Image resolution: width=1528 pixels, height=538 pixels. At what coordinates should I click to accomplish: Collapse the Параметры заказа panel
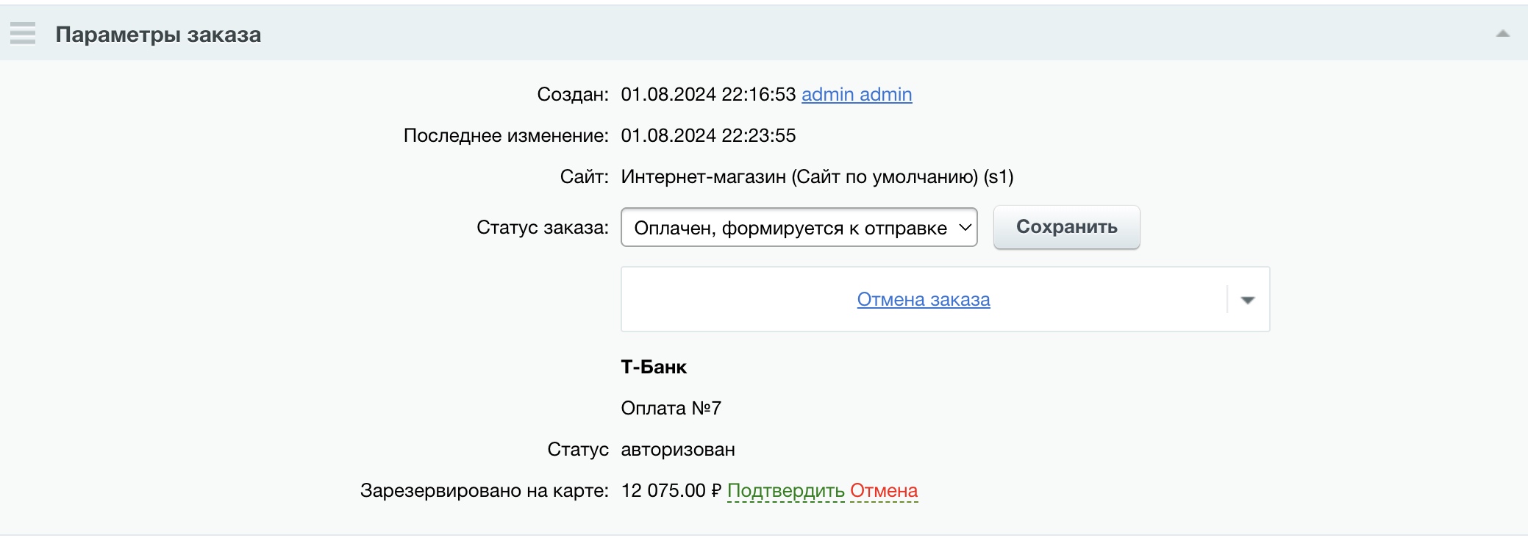(1502, 34)
